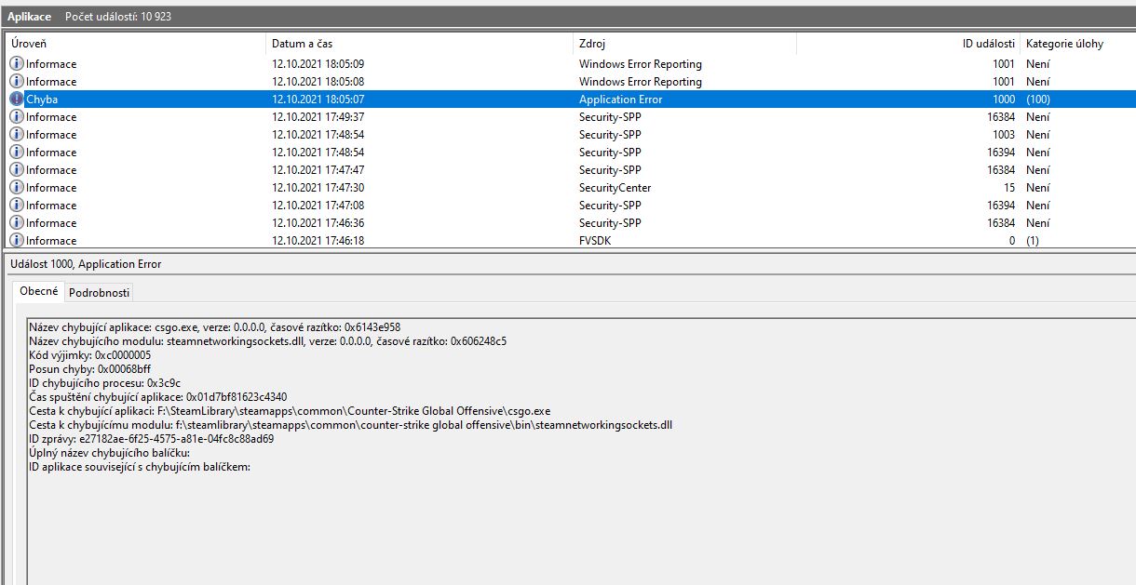The height and width of the screenshot is (585, 1136).
Task: Select the Počet událostí: 10 923 header text
Action: [118, 17]
